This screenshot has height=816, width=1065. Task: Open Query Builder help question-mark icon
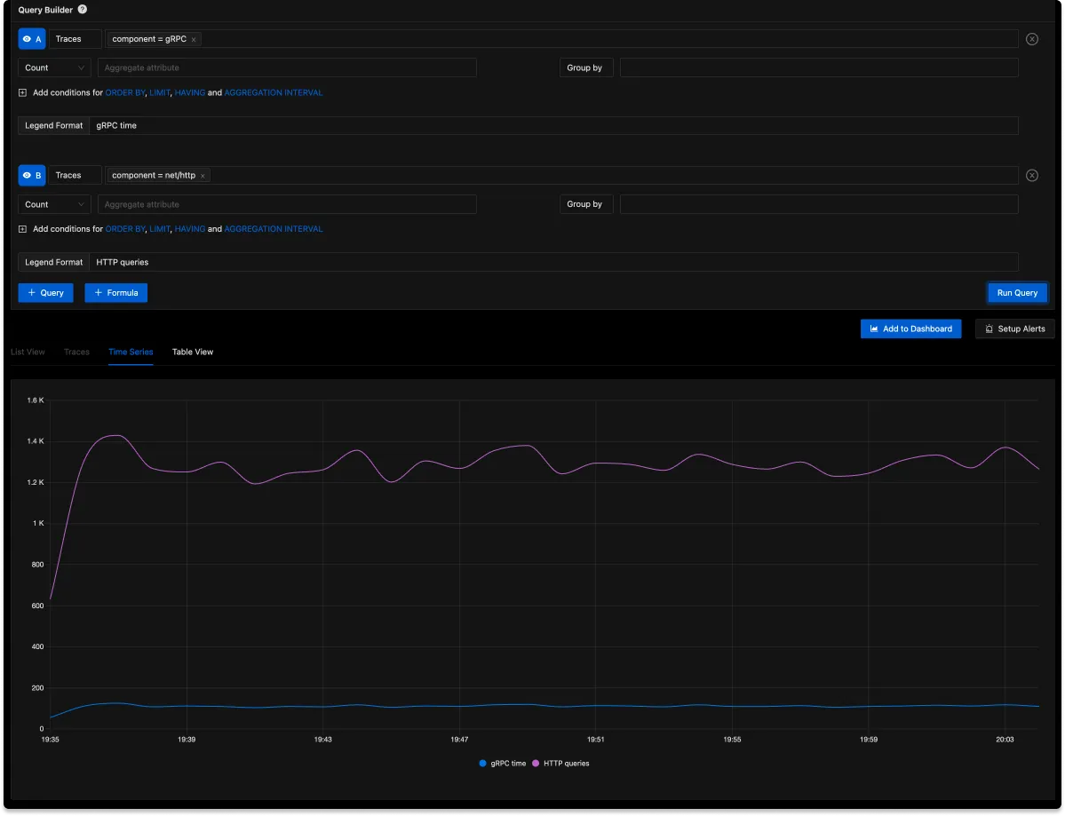point(83,10)
